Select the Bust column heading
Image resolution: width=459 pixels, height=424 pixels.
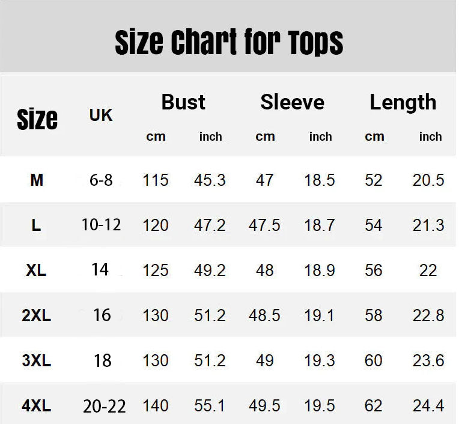(x=183, y=102)
